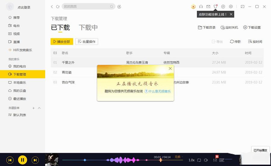
Task: Open the 无损 quality selector
Action: (177, 157)
